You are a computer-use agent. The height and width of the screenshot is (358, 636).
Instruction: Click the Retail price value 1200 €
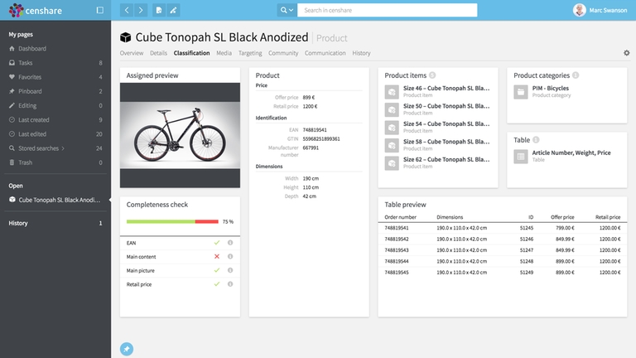point(310,106)
